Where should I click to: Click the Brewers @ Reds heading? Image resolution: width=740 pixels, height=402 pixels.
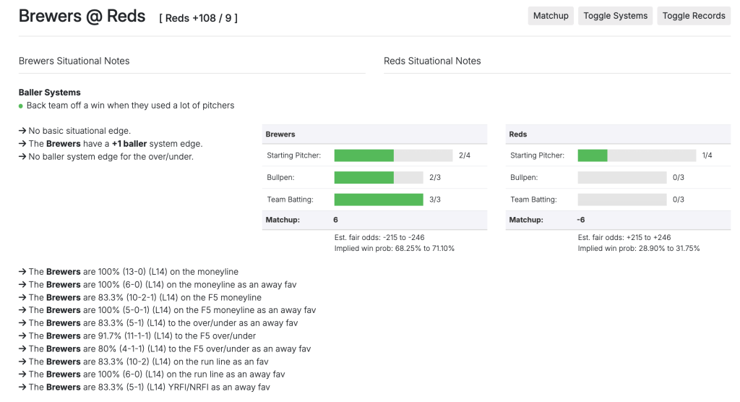point(82,16)
